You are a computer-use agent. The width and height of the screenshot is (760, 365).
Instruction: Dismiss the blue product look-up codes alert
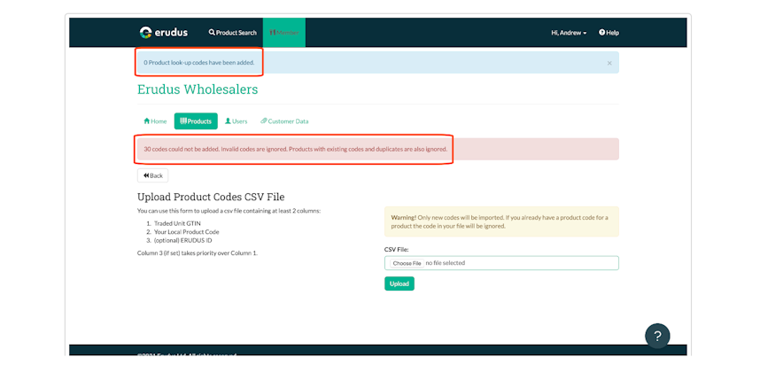coord(609,63)
